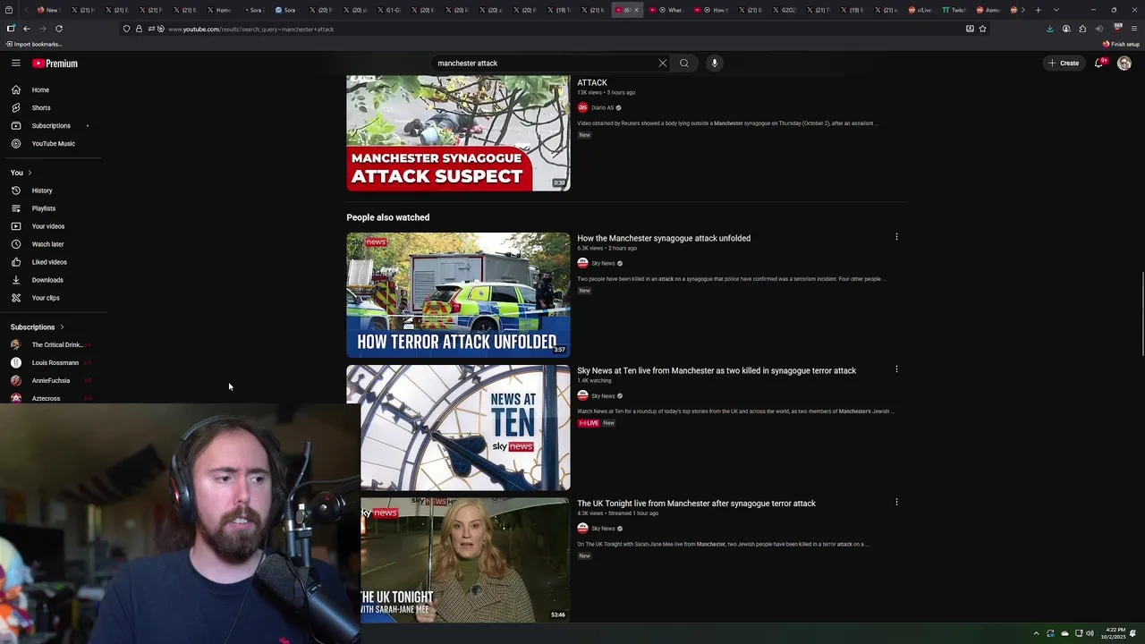The width and height of the screenshot is (1145, 644).
Task: Open Firefox downloads panel
Action: tap(1049, 29)
